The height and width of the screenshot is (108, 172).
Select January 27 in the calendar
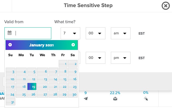click(42, 94)
